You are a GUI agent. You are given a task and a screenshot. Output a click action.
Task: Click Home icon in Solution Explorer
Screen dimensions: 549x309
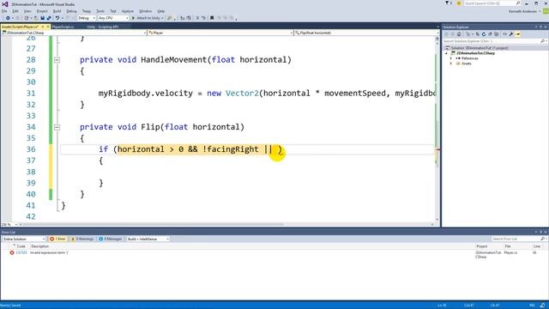[459, 34]
